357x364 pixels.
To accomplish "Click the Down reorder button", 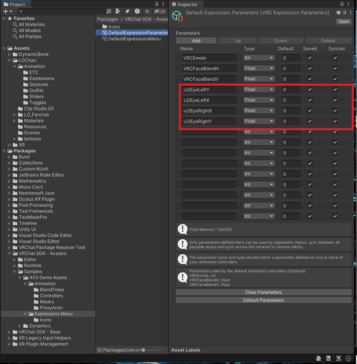I will [x=281, y=41].
